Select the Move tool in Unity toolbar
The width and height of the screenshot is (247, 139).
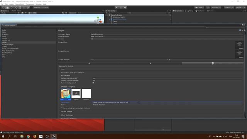click(x=7, y=8)
